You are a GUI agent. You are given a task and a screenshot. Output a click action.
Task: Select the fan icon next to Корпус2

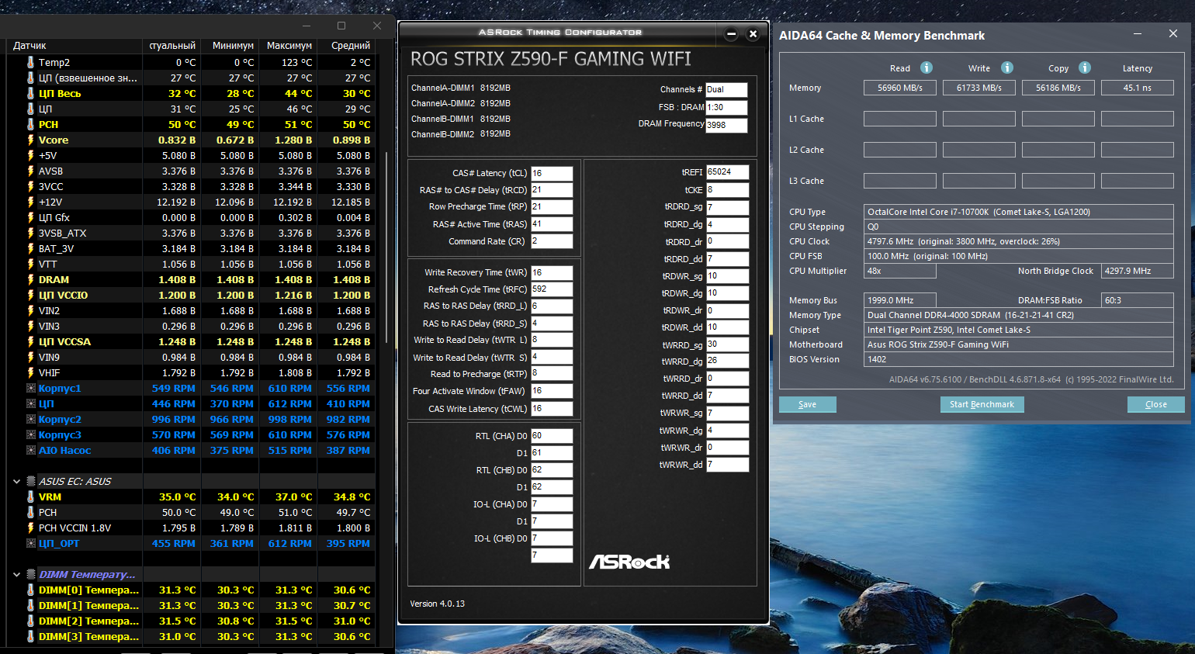30,419
